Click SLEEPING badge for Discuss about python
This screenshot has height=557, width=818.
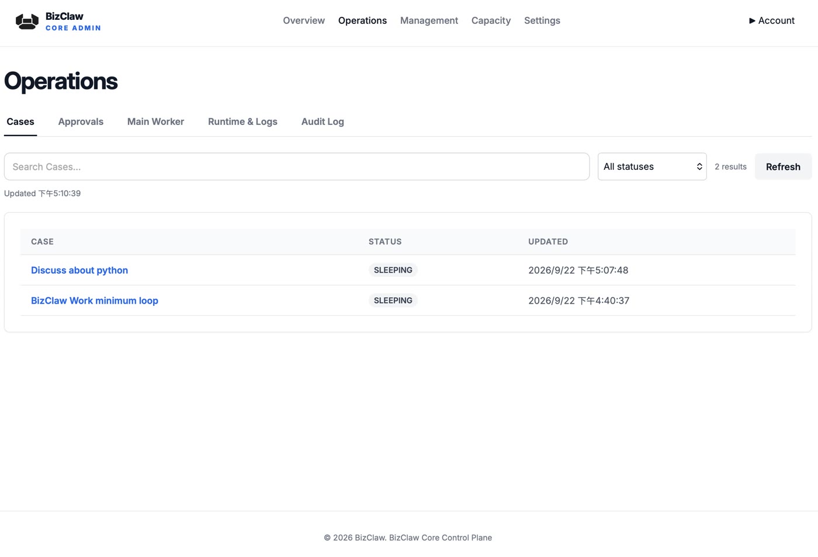pos(393,270)
